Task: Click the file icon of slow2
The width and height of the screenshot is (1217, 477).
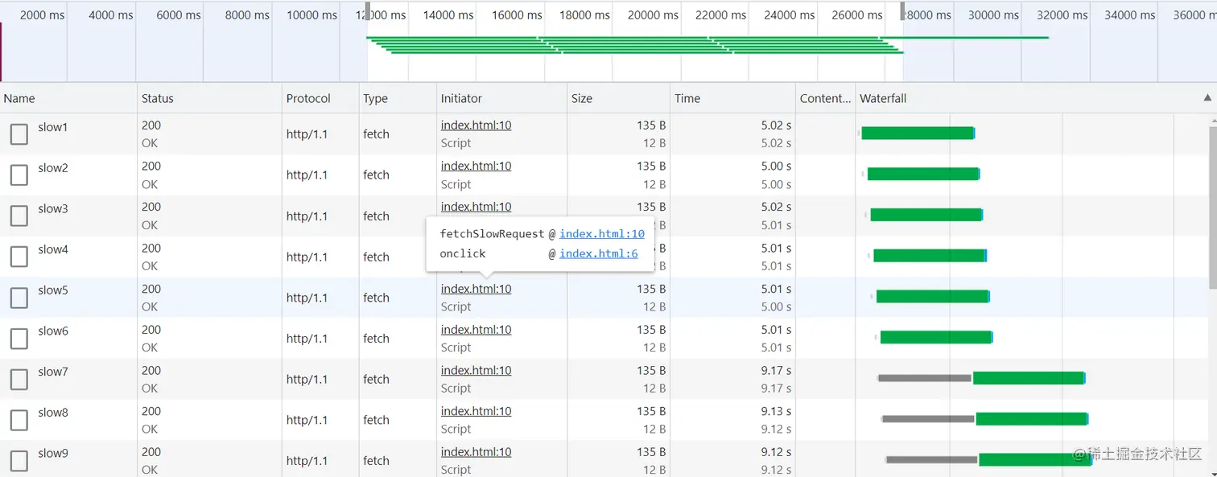Action: pos(19,175)
